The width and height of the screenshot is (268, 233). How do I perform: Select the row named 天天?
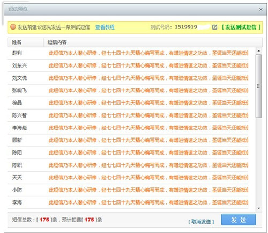click(128, 178)
